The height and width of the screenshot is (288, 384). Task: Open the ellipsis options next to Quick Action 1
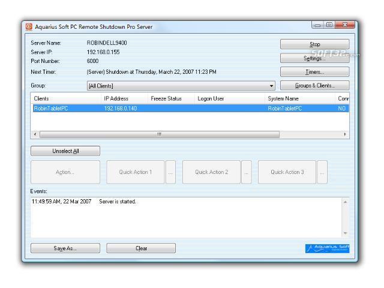pos(170,172)
